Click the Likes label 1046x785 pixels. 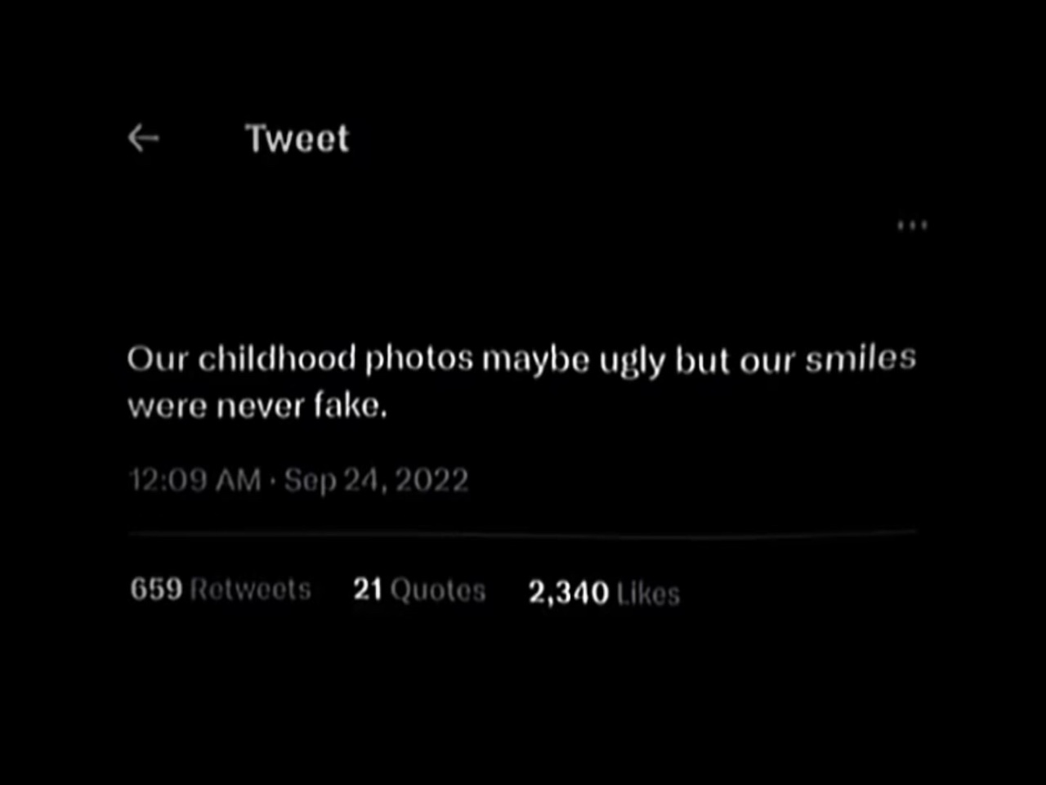click(x=648, y=594)
